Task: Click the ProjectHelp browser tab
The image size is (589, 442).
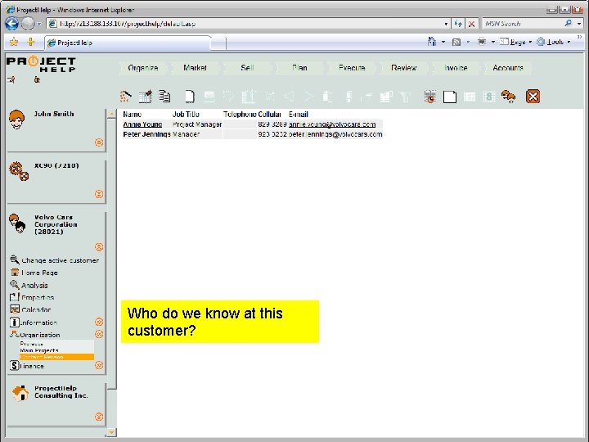Action: [x=128, y=43]
